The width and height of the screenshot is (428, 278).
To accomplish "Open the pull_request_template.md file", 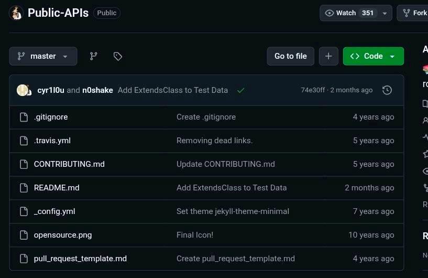I will [x=80, y=259].
